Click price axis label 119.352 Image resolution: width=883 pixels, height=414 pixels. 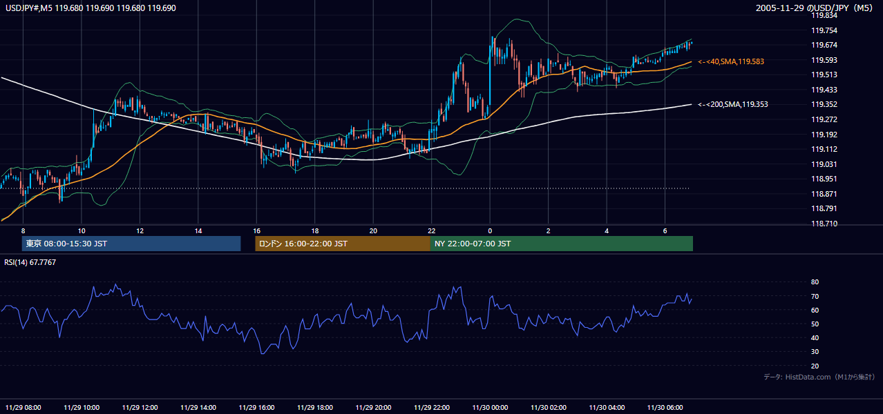click(824, 105)
